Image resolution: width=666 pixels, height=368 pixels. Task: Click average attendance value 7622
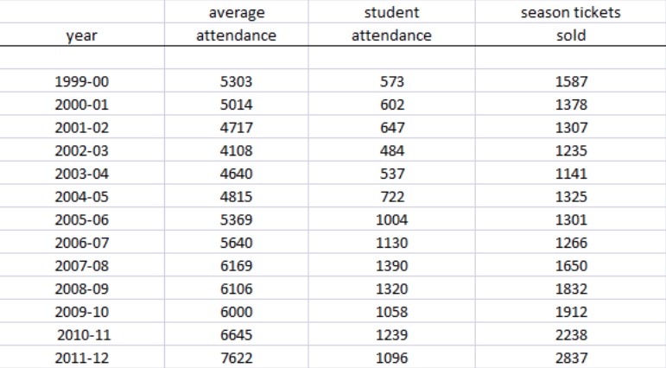236,357
